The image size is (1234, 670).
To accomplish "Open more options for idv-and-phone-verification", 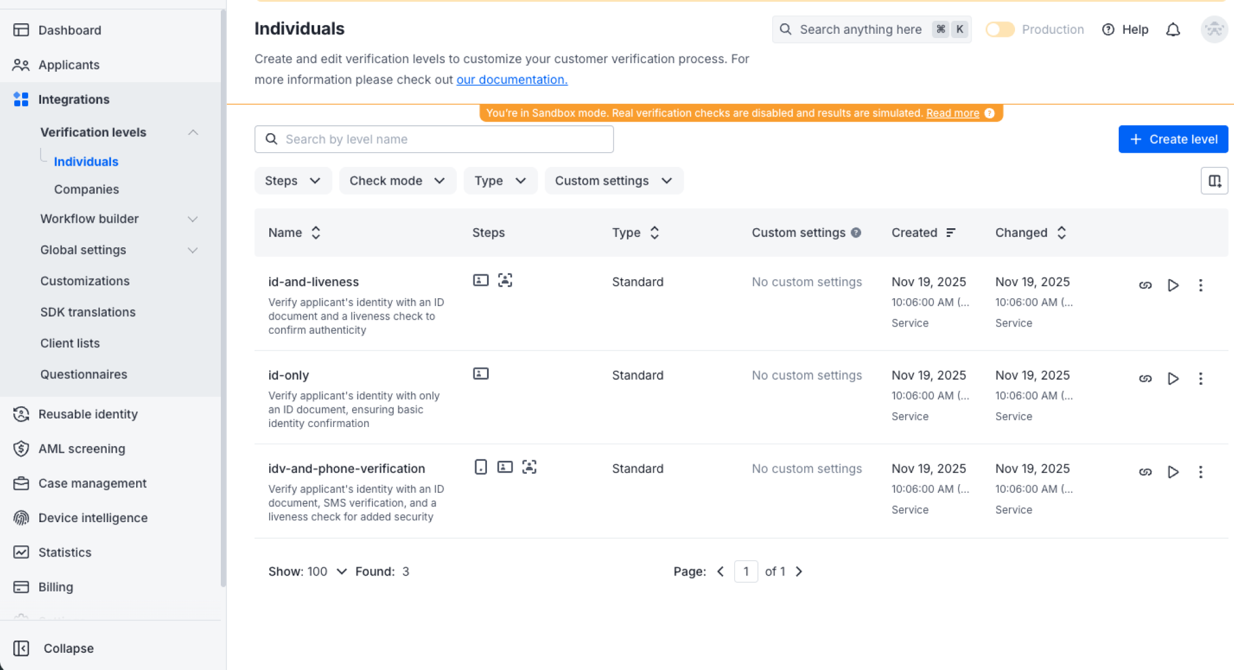I will click(x=1200, y=472).
